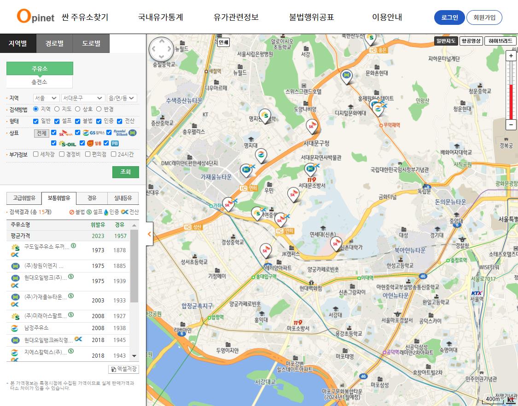Click the GS칼텍스 brand logo in filter
Image resolution: width=518 pixels, height=406 pixels.
pyautogui.click(x=93, y=133)
